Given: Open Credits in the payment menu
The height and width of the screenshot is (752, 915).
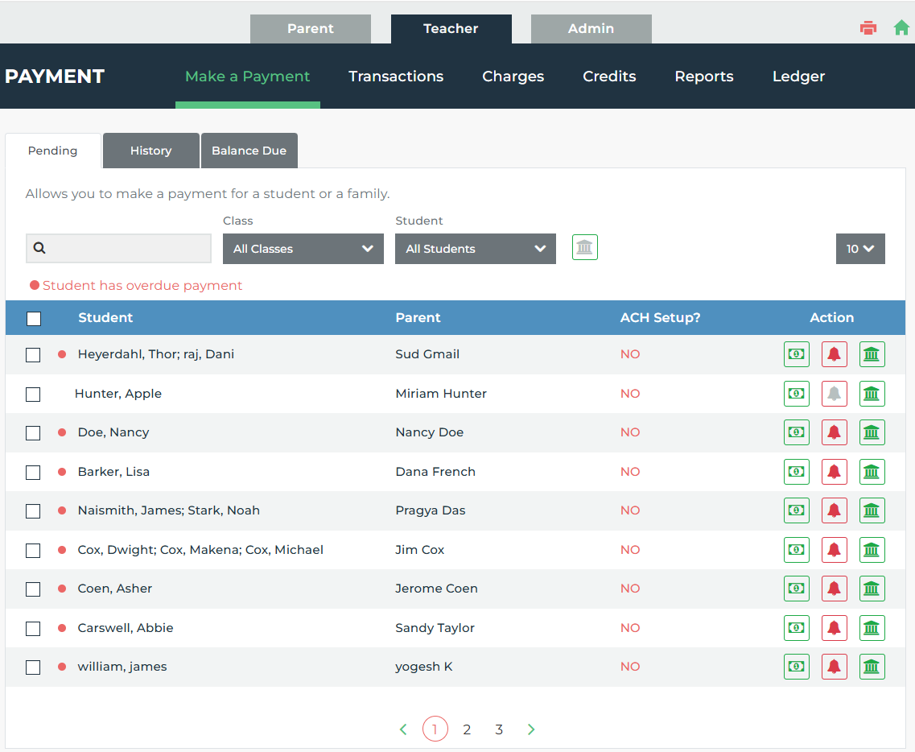Looking at the screenshot, I should click(x=609, y=76).
